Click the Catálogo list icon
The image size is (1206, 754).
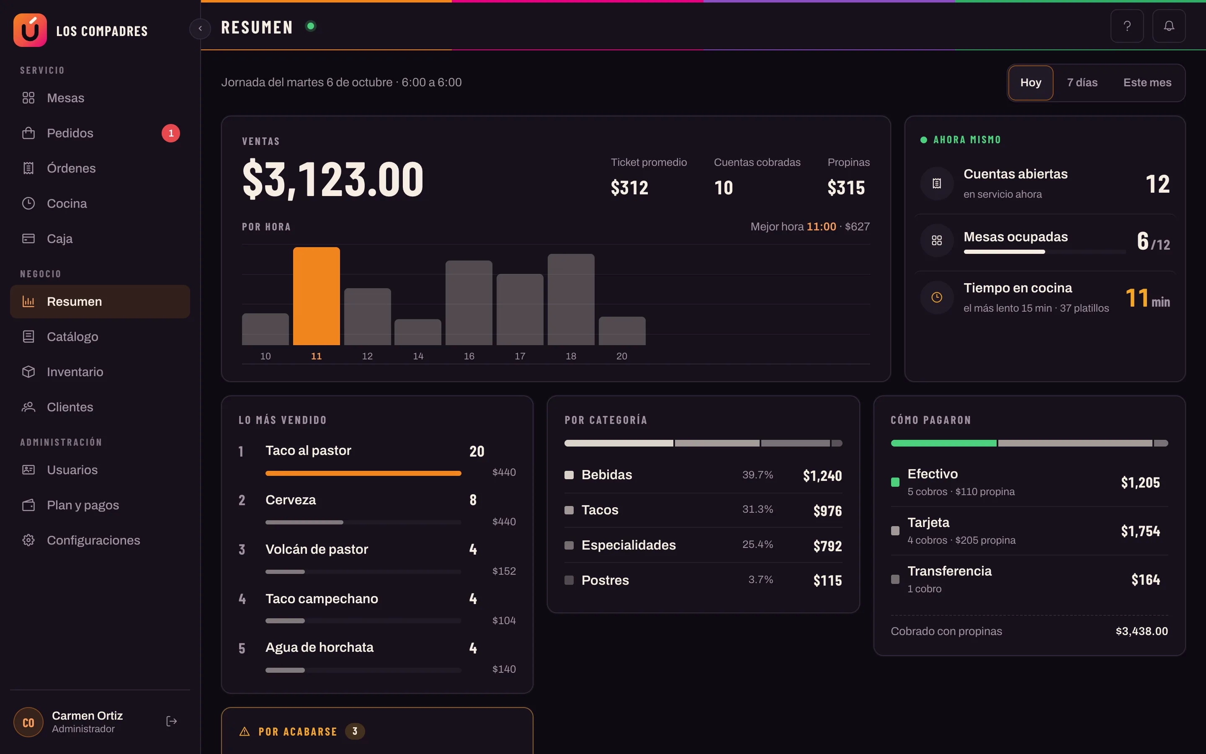pos(28,337)
